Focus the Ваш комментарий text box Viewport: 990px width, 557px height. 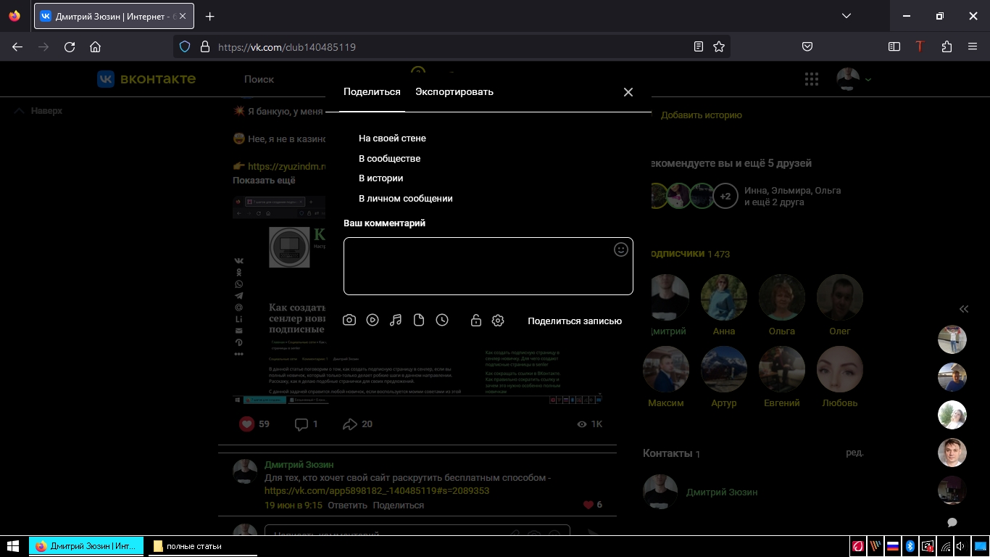click(488, 266)
